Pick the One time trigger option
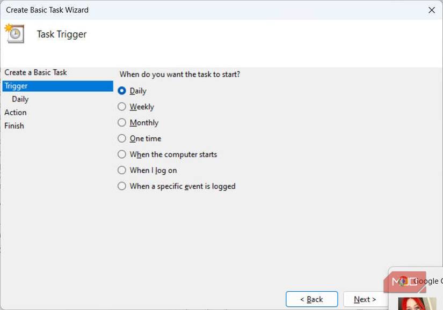443x310 pixels. coord(122,138)
